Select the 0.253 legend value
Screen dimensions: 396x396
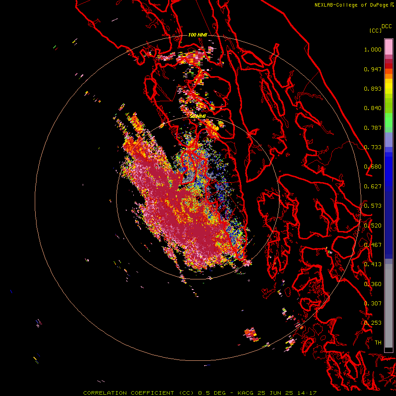373,323
